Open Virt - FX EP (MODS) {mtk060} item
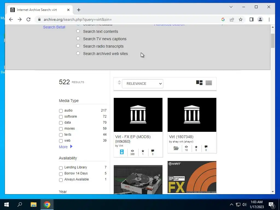The width and height of the screenshot is (280, 210). [x=133, y=139]
